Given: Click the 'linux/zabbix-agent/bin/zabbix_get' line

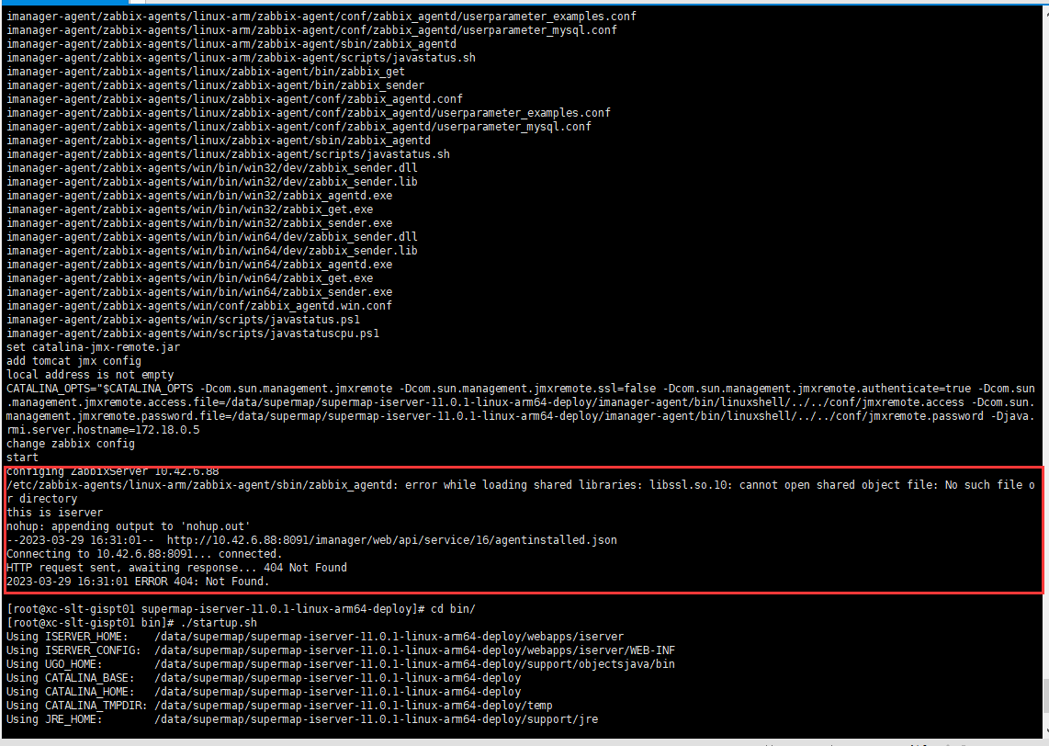Looking at the screenshot, I should [x=206, y=72].
